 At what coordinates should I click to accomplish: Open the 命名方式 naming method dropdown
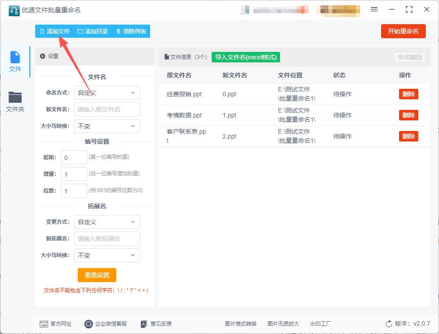pos(107,93)
